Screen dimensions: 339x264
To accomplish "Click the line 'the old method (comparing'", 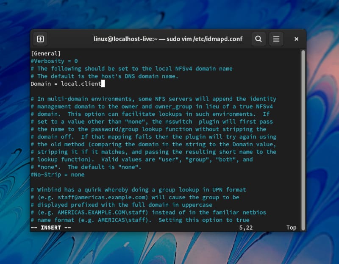I will coord(153,144).
